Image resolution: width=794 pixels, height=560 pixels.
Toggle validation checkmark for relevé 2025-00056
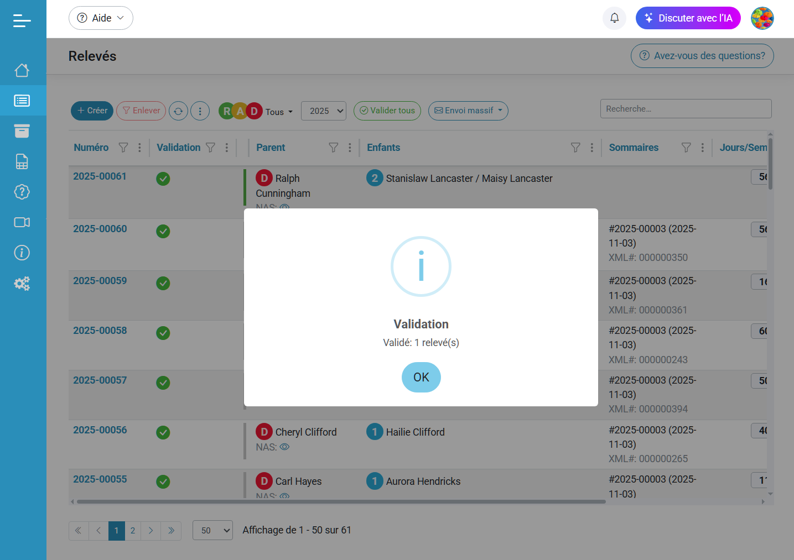163,432
